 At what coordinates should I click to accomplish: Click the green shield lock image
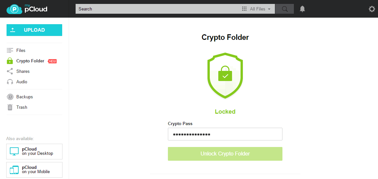225,75
